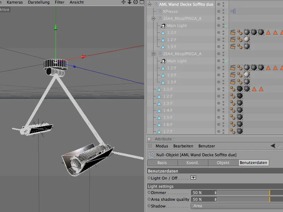Click the Main Light object icon
283x212 pixels.
click(x=163, y=25)
